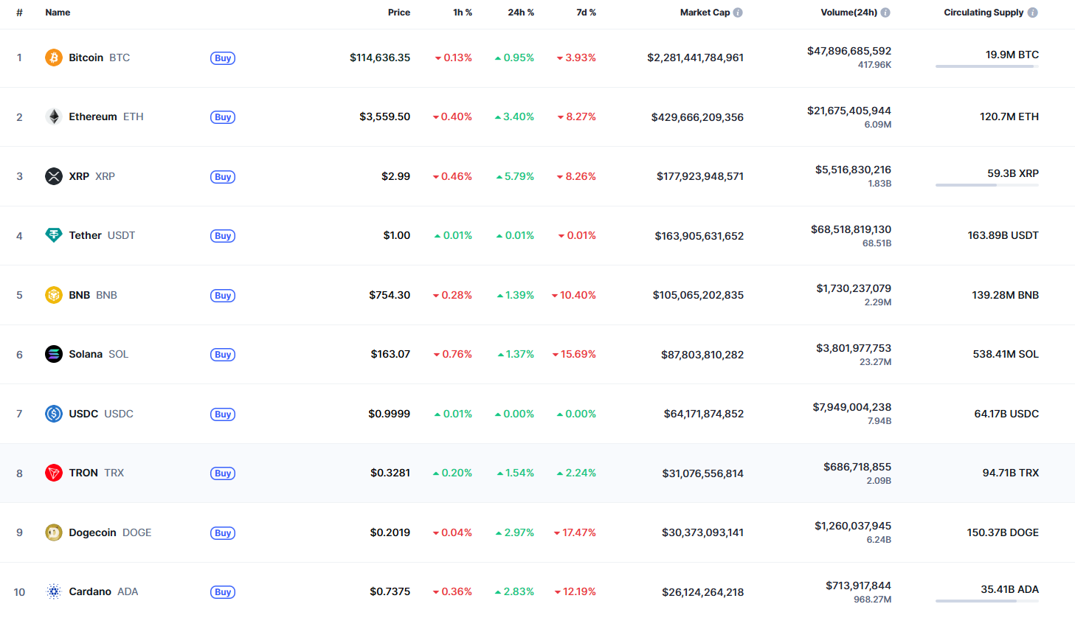Image resolution: width=1075 pixels, height=618 pixels.
Task: Sort by Market Cap column header
Action: click(x=705, y=13)
